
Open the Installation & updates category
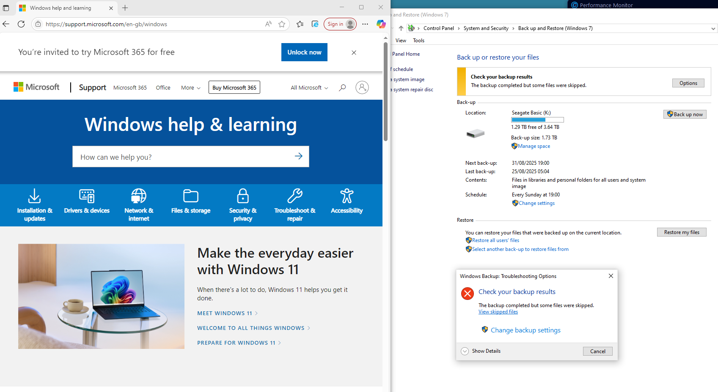click(35, 205)
